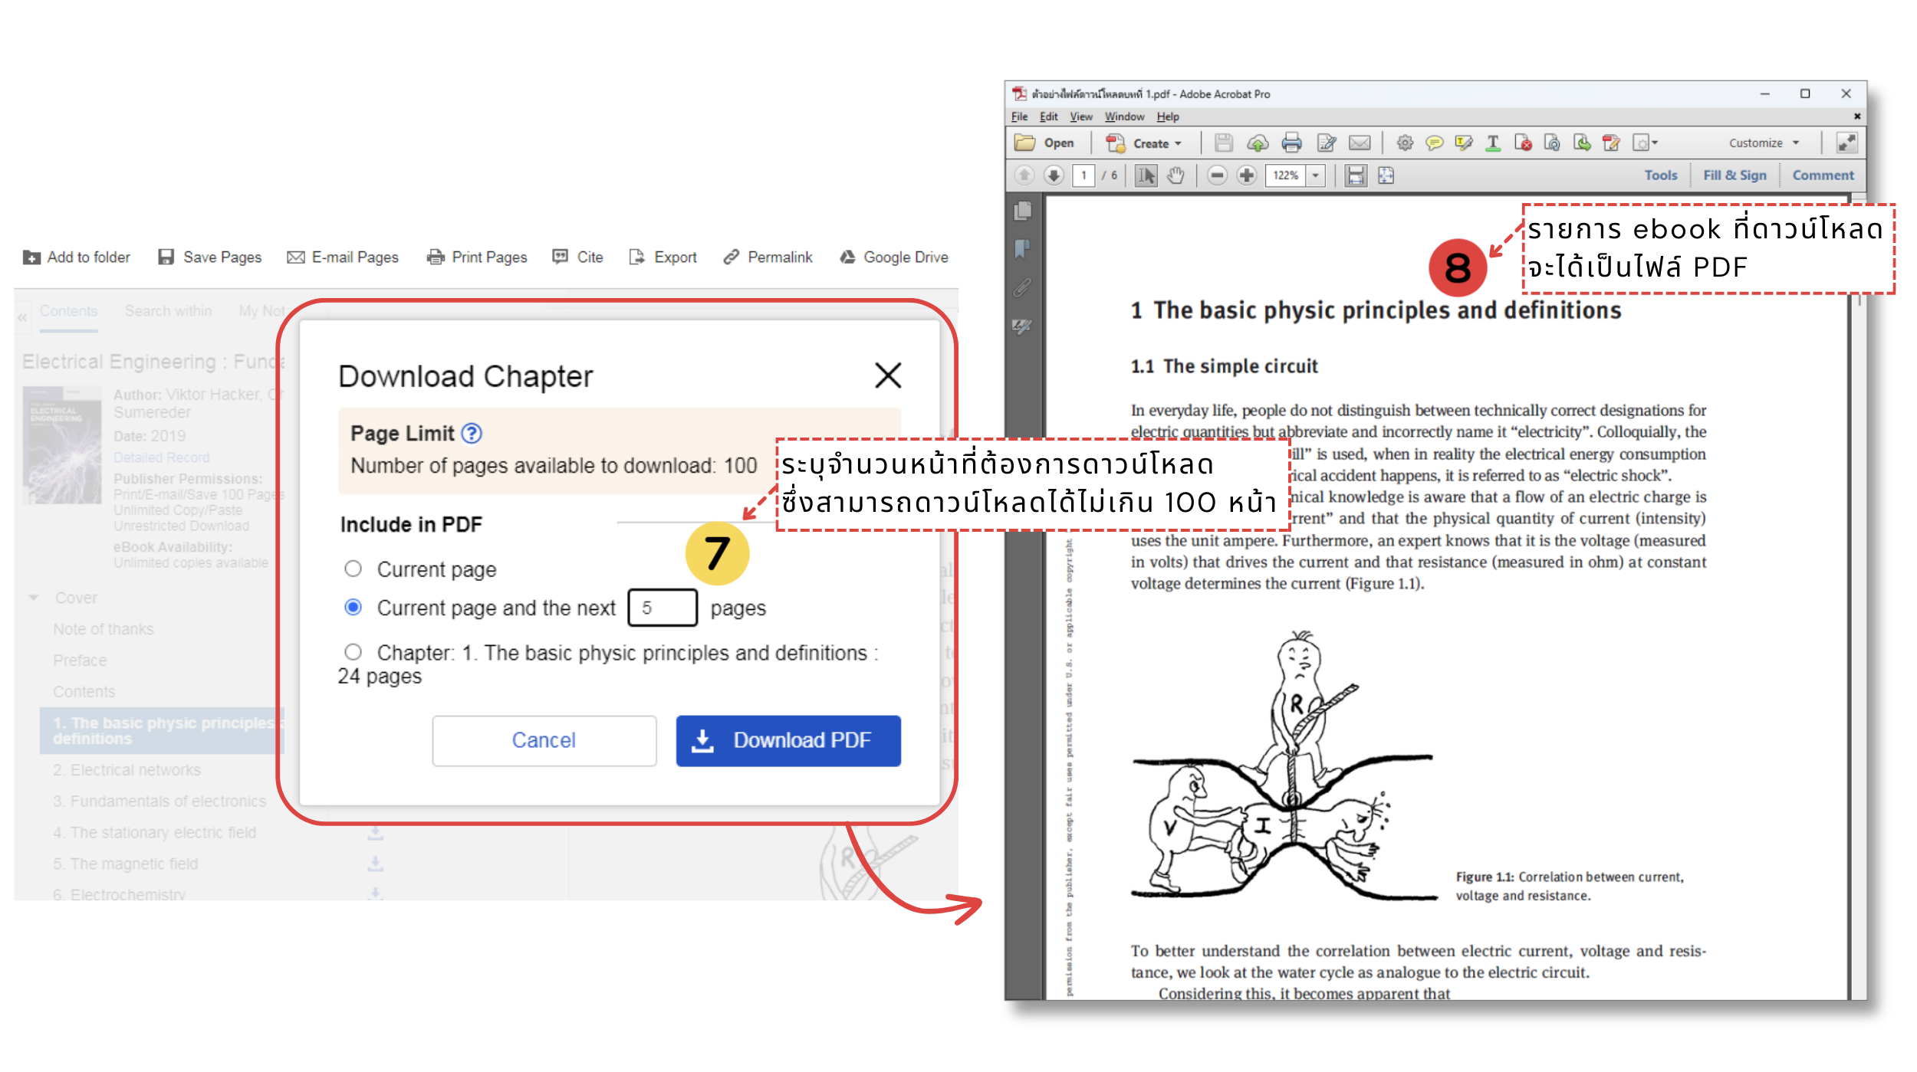This screenshot has width=1917, height=1072.
Task: Go to next page in Acrobat
Action: 1054,175
